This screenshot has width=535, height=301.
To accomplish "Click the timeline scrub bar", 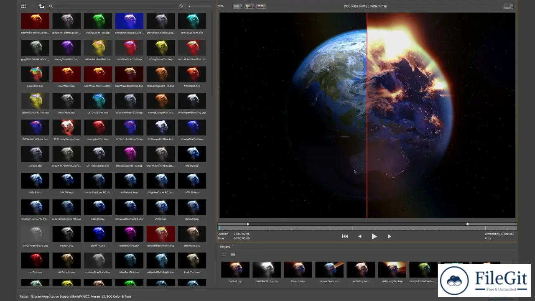I will coord(368,228).
